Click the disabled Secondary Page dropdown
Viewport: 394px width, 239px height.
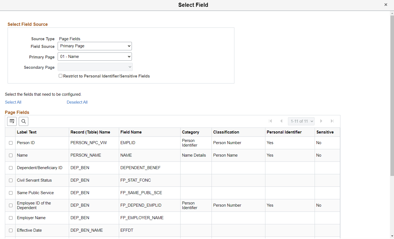click(x=95, y=67)
